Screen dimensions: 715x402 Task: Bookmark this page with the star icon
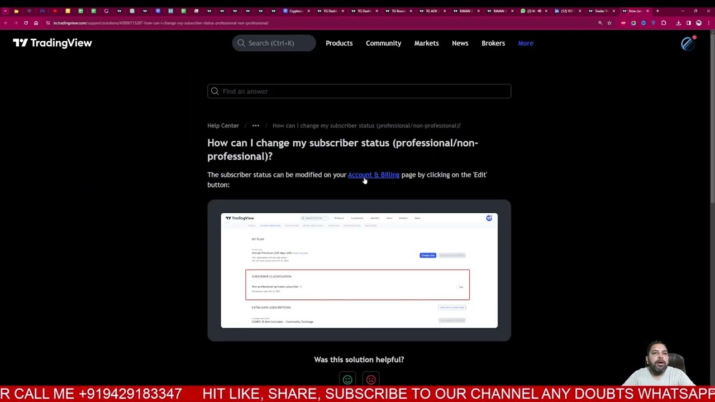(x=609, y=23)
